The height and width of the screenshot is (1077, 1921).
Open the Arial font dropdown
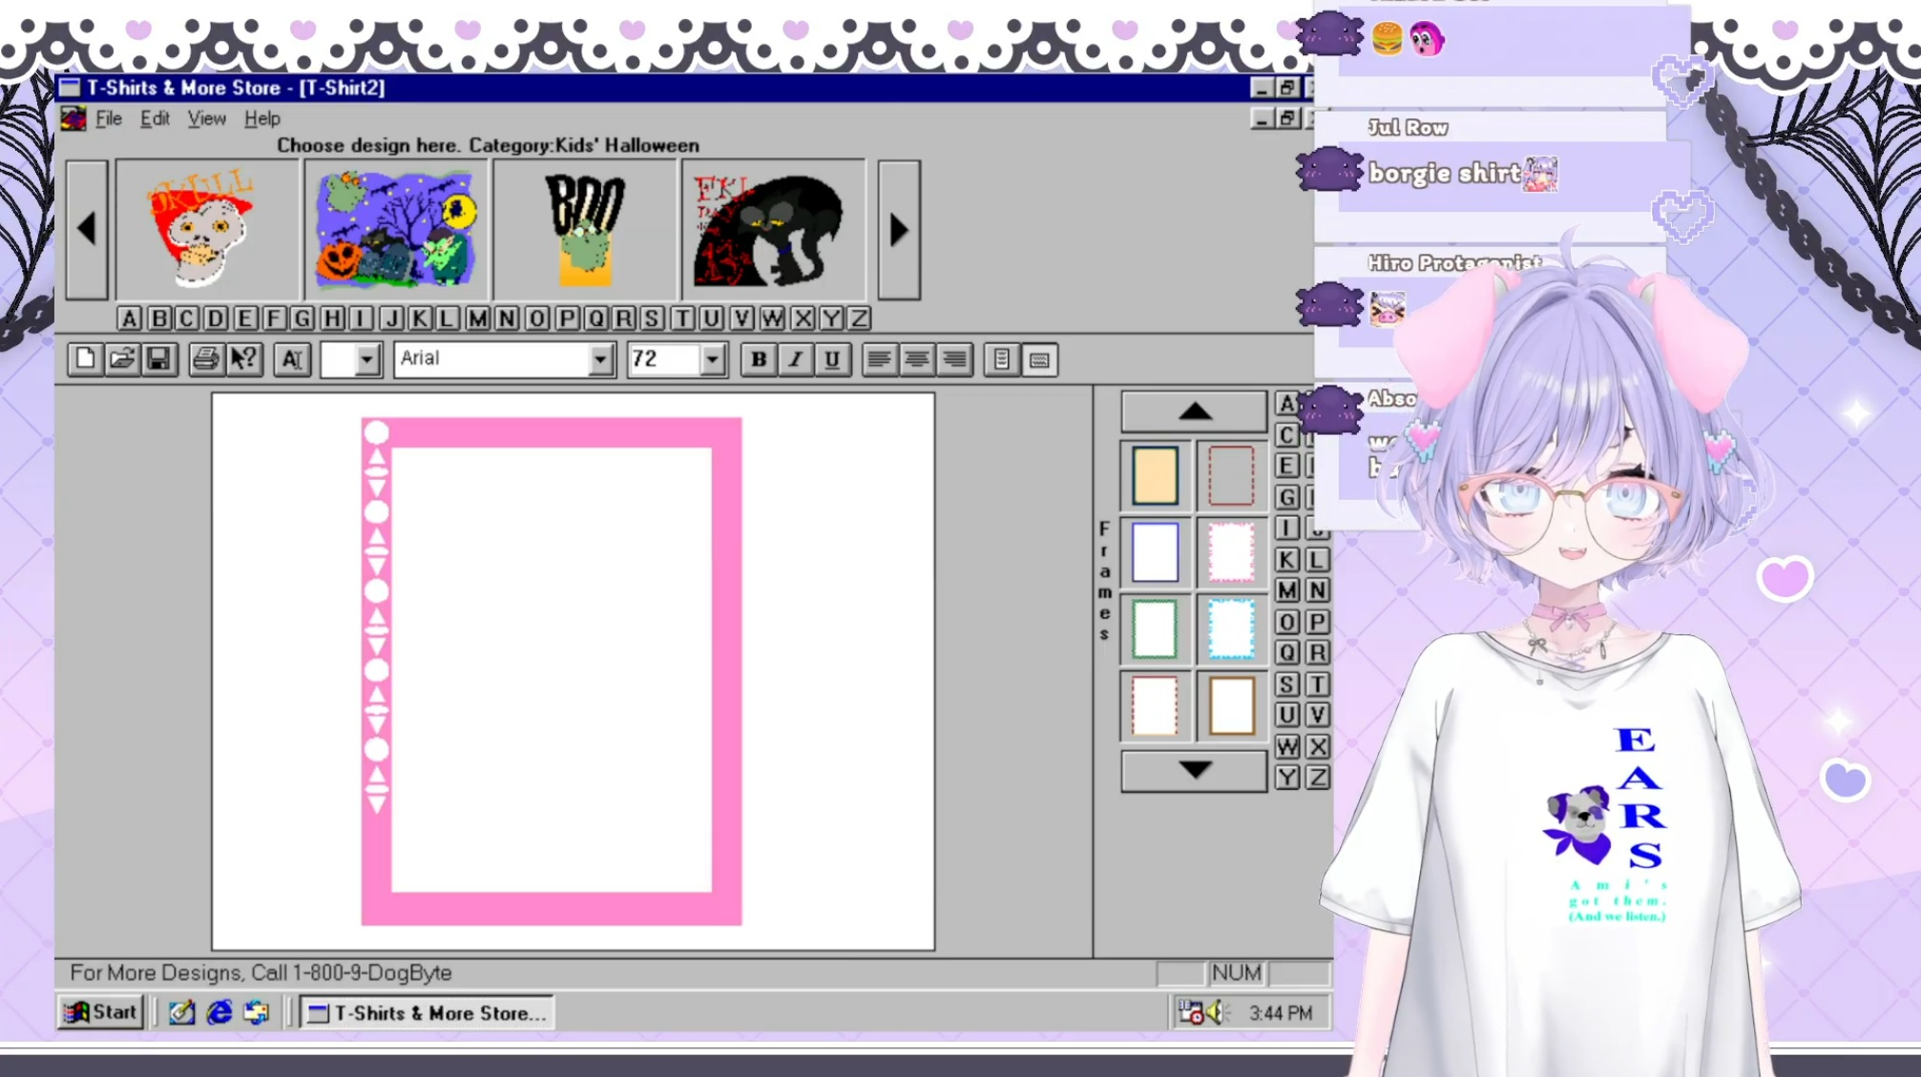coord(599,359)
